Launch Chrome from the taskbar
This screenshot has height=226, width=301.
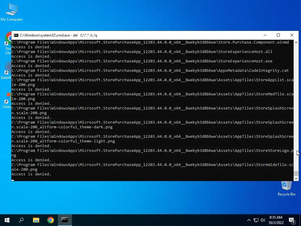(x=51, y=220)
